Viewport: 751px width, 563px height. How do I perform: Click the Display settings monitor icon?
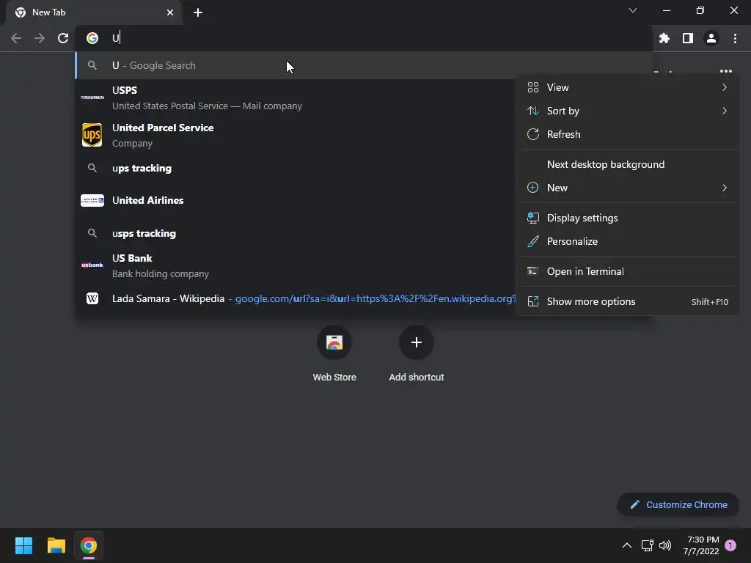(x=533, y=218)
